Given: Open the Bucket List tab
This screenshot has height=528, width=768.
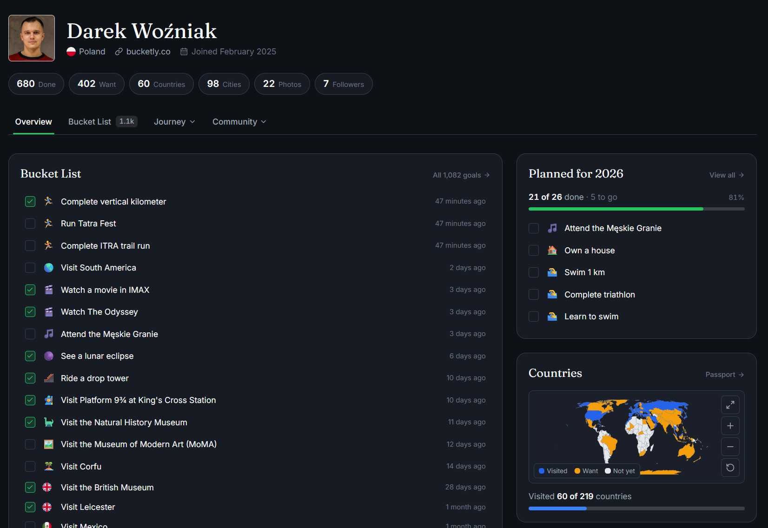Looking at the screenshot, I should pyautogui.click(x=103, y=122).
